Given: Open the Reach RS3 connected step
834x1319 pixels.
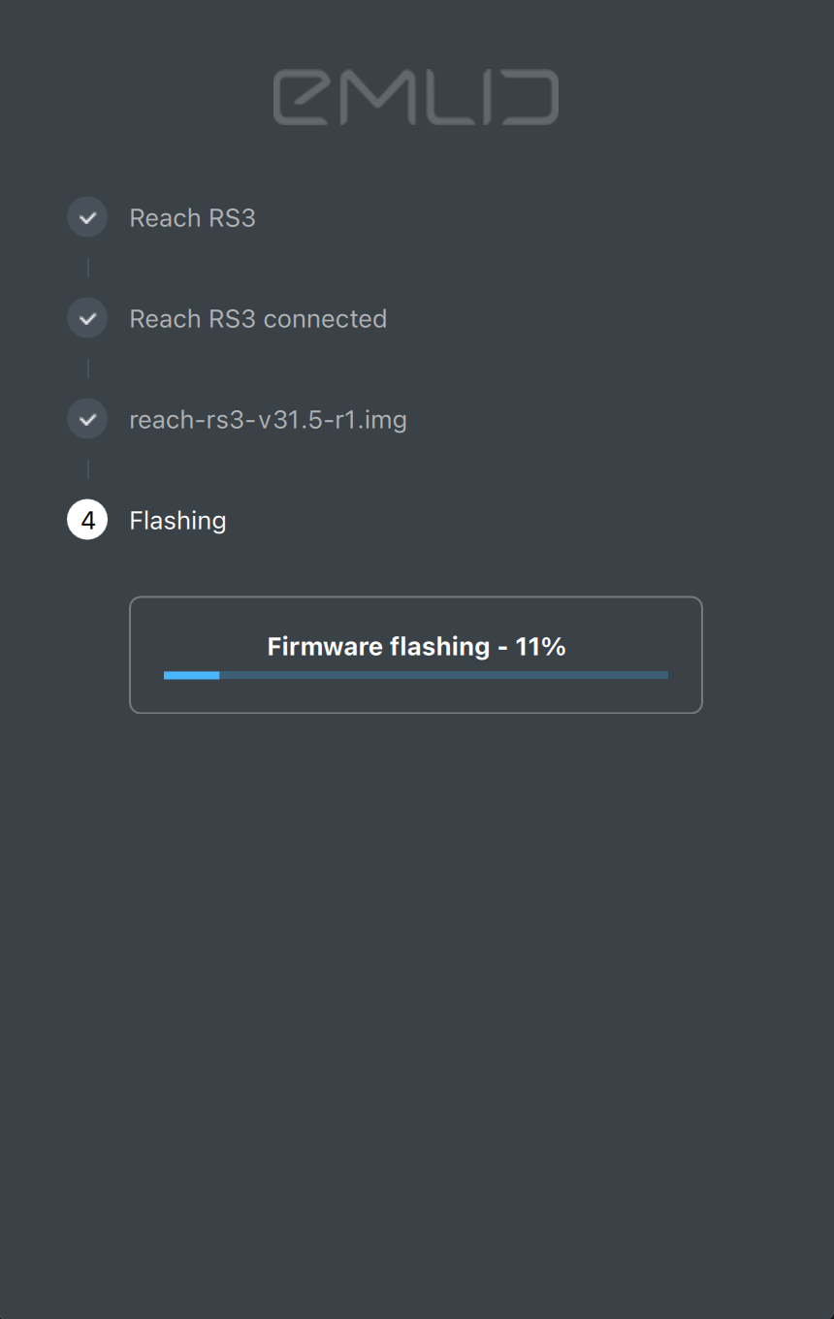Looking at the screenshot, I should pyautogui.click(x=257, y=319).
